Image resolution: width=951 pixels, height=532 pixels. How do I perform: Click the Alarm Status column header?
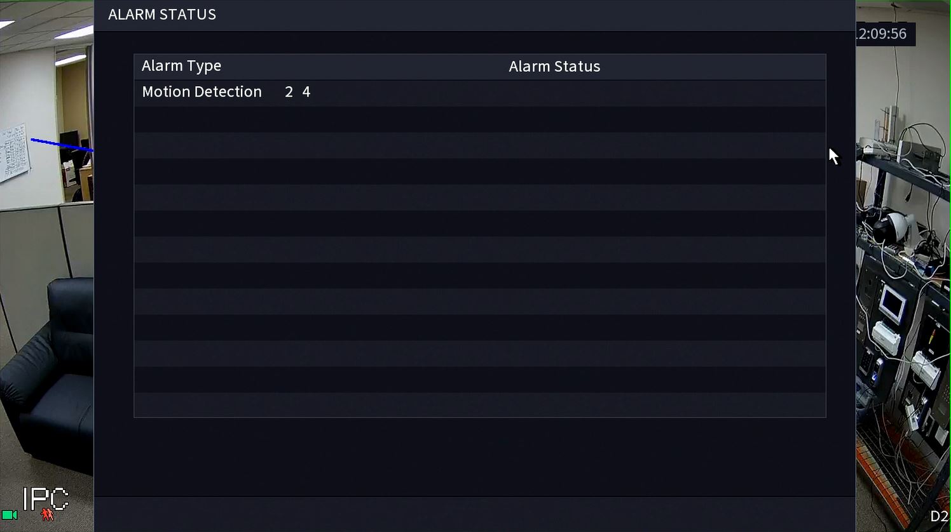(x=554, y=67)
